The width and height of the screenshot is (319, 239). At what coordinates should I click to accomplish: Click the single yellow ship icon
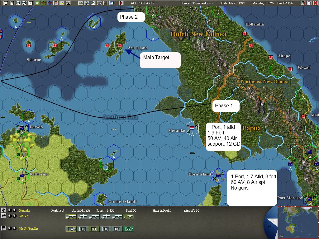pyautogui.click(x=62, y=3)
